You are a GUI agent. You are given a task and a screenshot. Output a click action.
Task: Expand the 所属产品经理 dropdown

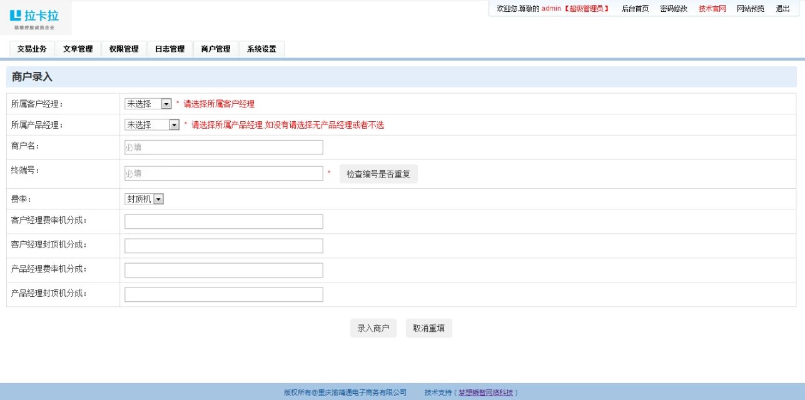[x=153, y=125]
